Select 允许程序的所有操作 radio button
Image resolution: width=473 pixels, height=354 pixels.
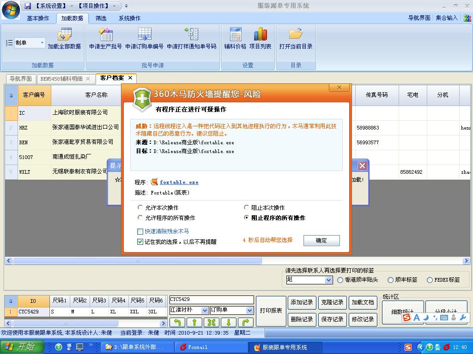pos(140,218)
